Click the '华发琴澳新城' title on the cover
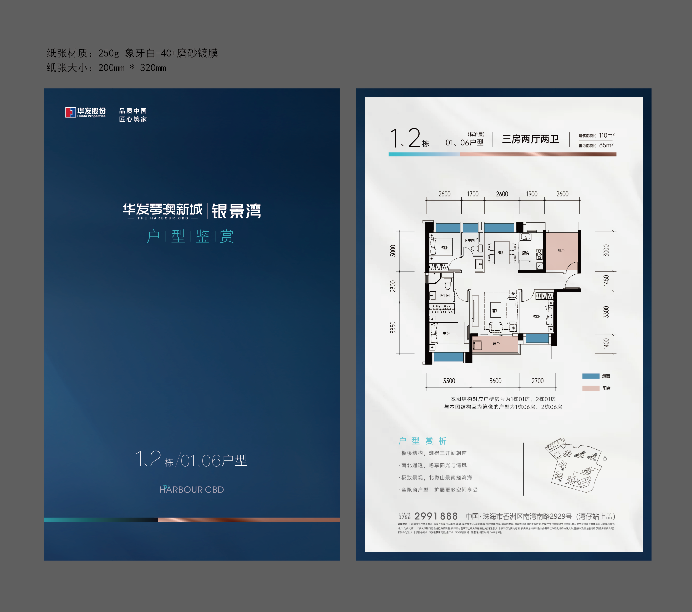The height and width of the screenshot is (612, 692). click(163, 209)
